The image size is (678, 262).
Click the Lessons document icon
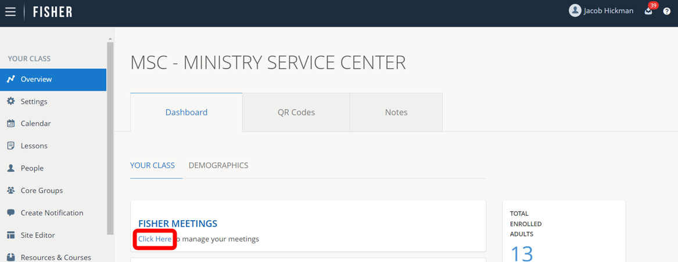pyautogui.click(x=10, y=146)
